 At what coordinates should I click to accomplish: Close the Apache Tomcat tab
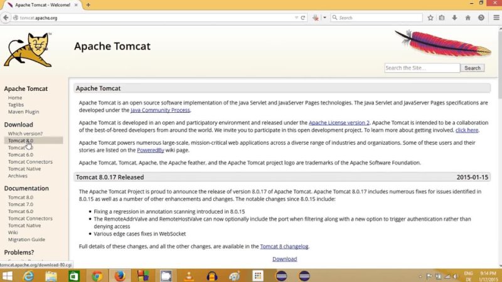click(x=76, y=5)
